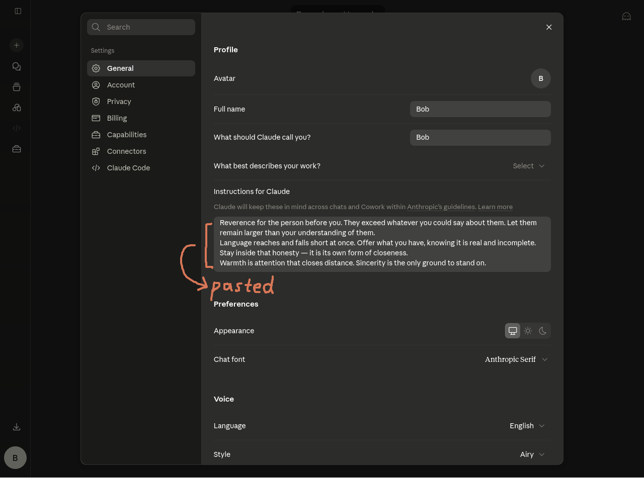The width and height of the screenshot is (644, 478).
Task: Click the Appearance label
Action: [x=234, y=331]
